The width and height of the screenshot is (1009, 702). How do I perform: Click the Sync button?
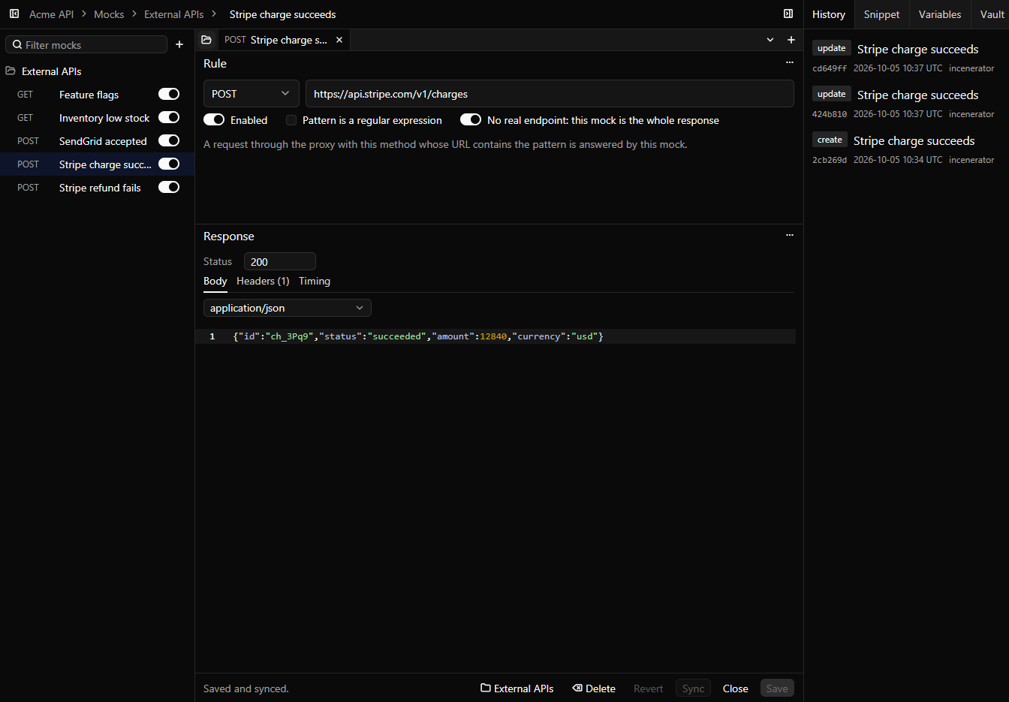pos(693,688)
